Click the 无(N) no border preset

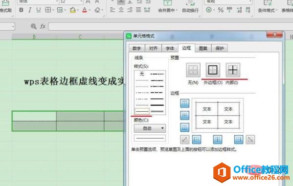coord(193,70)
